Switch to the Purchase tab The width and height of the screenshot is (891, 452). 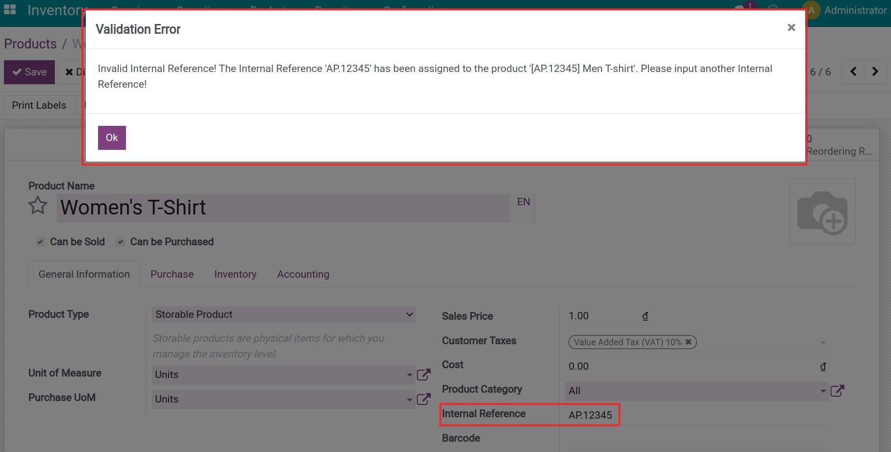[172, 274]
